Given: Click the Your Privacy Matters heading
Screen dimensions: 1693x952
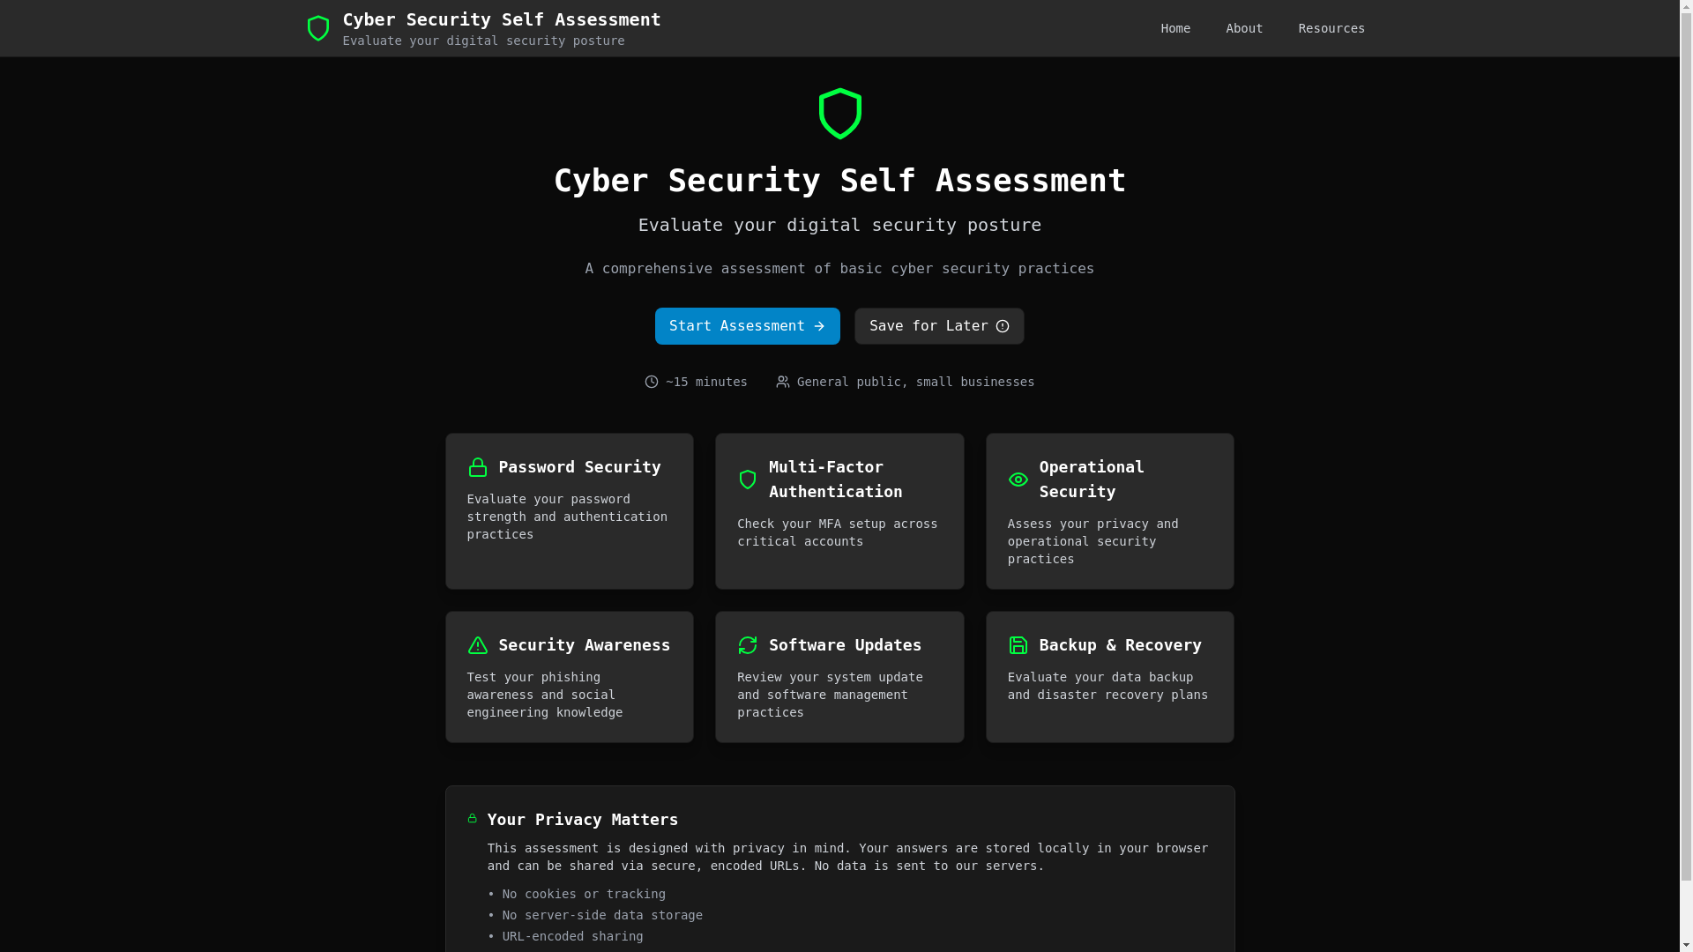Looking at the screenshot, I should coord(583,820).
